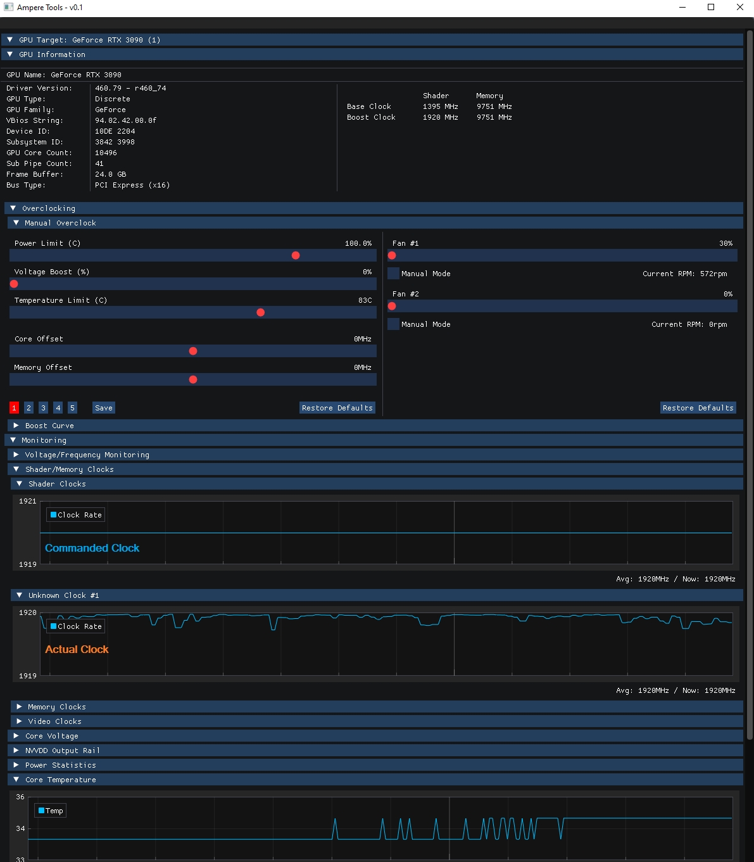Click the Power Limit slider handle
Image resolution: width=754 pixels, height=862 pixels.
tap(296, 255)
